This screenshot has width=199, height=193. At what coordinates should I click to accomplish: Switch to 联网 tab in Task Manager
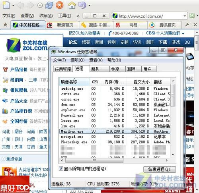coord(133,69)
